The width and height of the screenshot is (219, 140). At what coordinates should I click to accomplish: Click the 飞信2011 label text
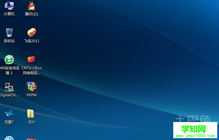click(x=32, y=41)
